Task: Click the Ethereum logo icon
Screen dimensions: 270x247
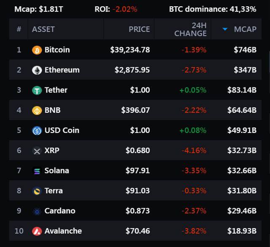Action: 37,70
